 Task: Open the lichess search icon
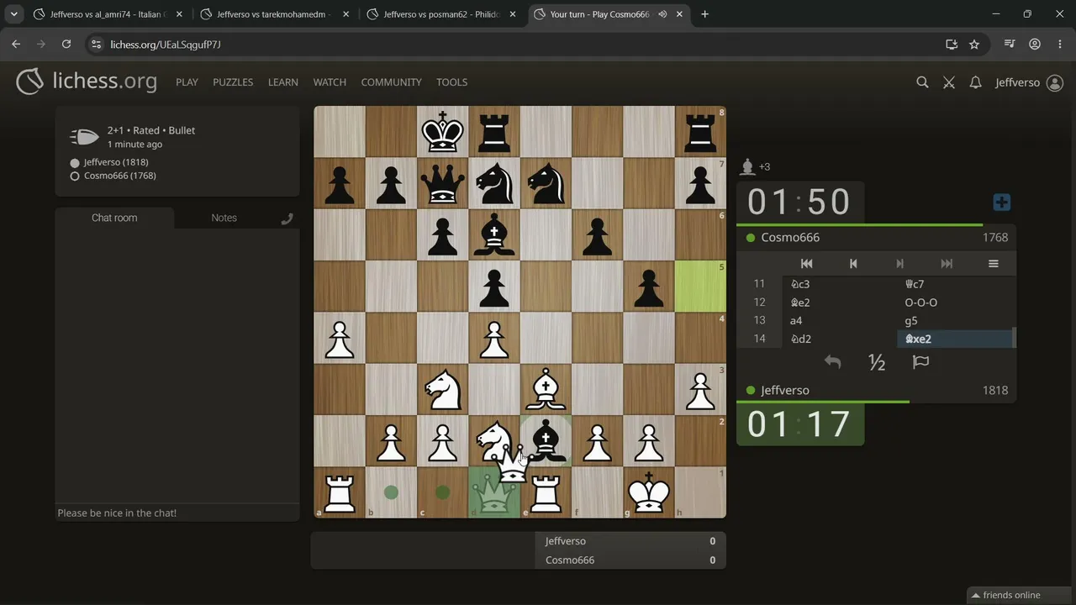pos(922,82)
